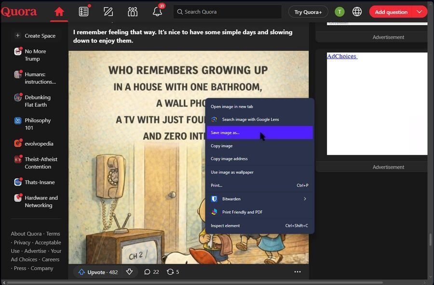Image resolution: width=434 pixels, height=285 pixels.
Task: Go to Quora Home feed icon
Action: (x=59, y=12)
